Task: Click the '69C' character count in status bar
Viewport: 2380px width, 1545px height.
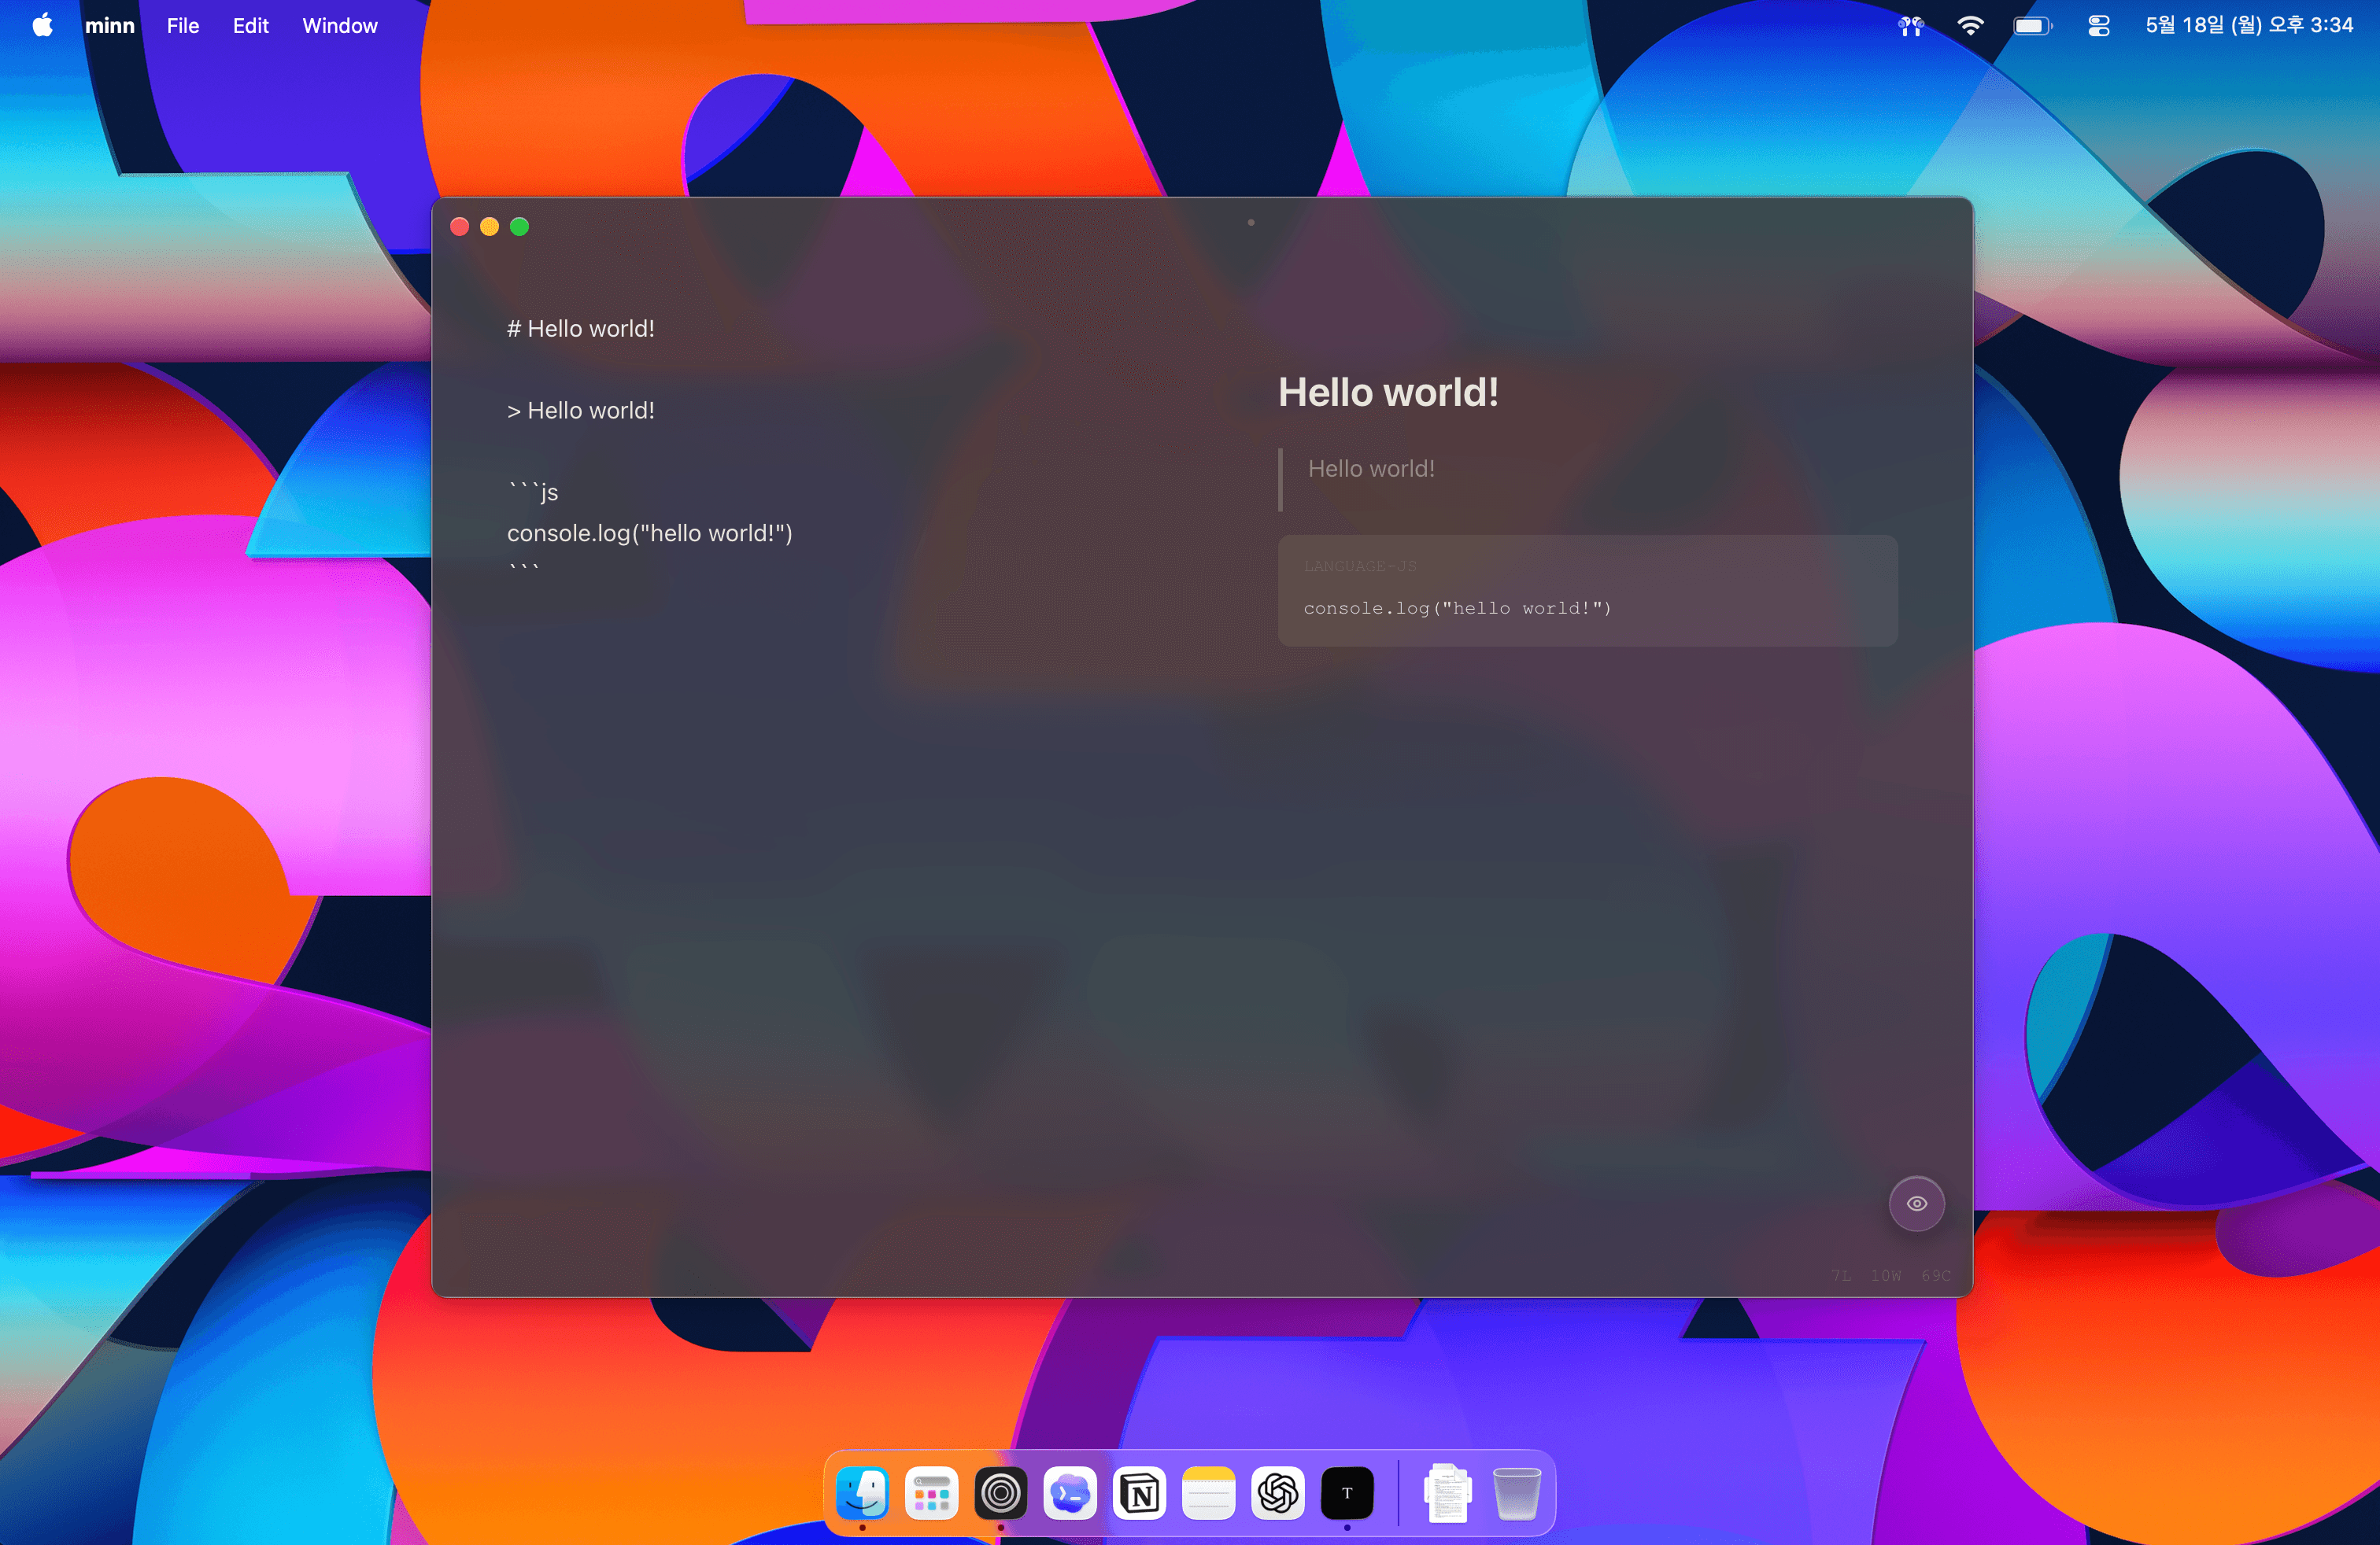Action: (x=1936, y=1275)
